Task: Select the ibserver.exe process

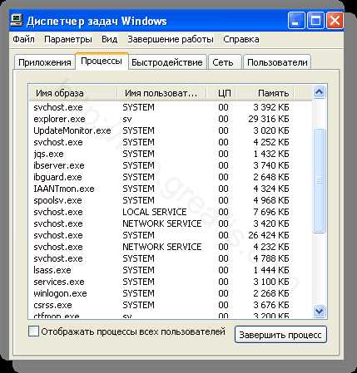Action: (x=171, y=165)
